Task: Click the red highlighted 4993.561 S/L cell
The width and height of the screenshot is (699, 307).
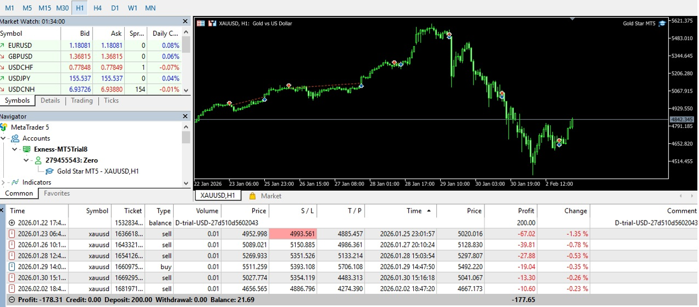Action: pyautogui.click(x=292, y=234)
